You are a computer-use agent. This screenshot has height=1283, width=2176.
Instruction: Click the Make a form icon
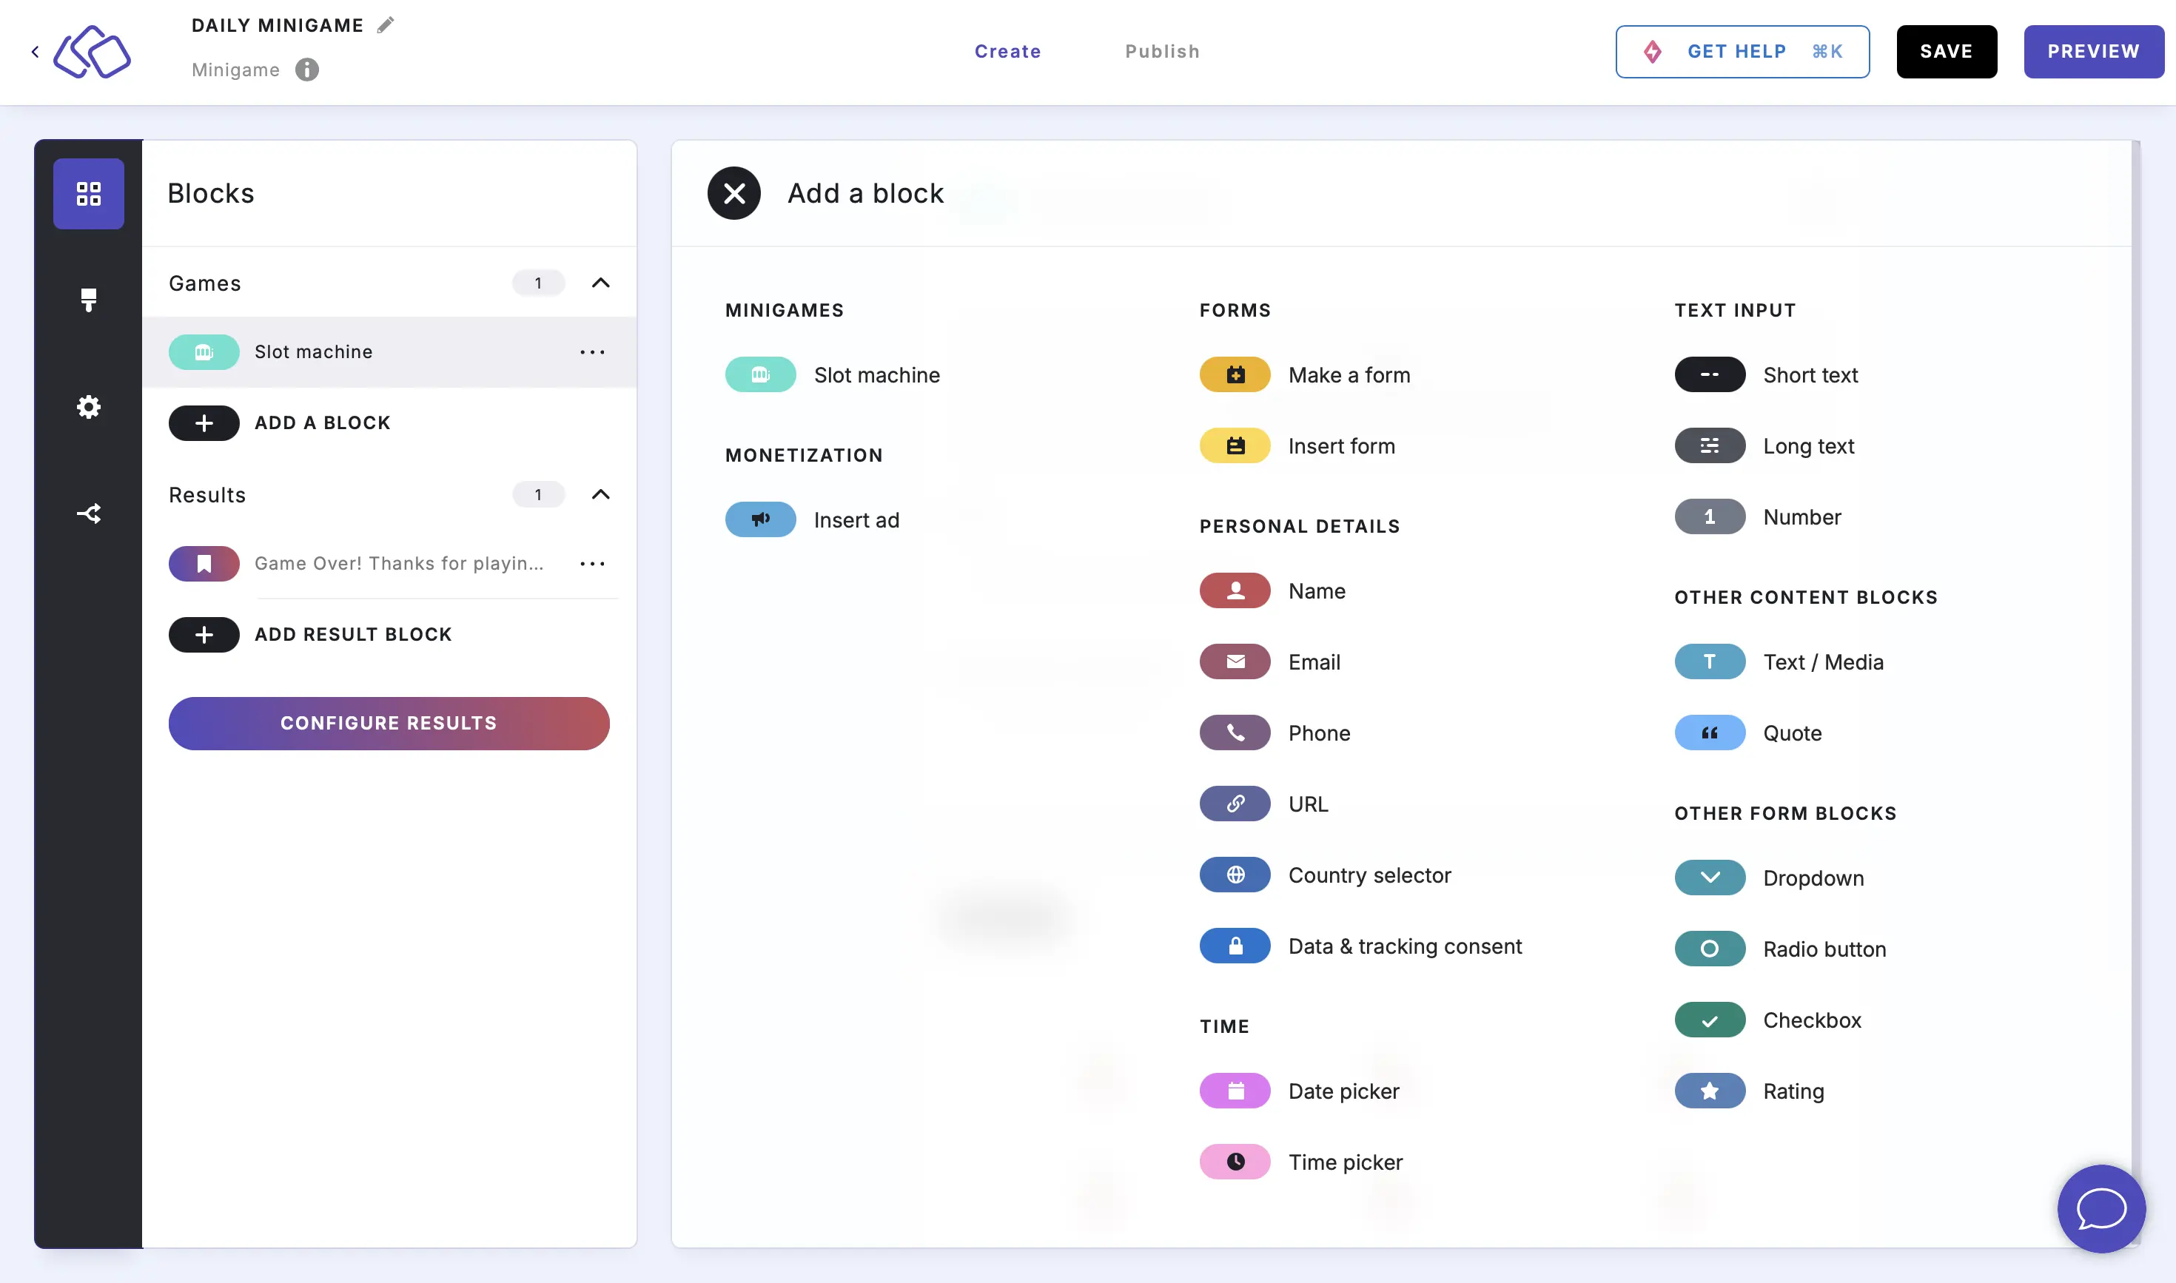pyautogui.click(x=1235, y=373)
